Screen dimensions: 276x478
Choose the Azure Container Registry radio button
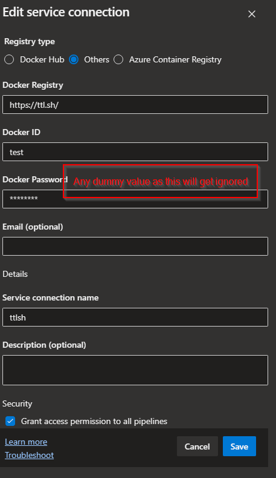(118, 59)
